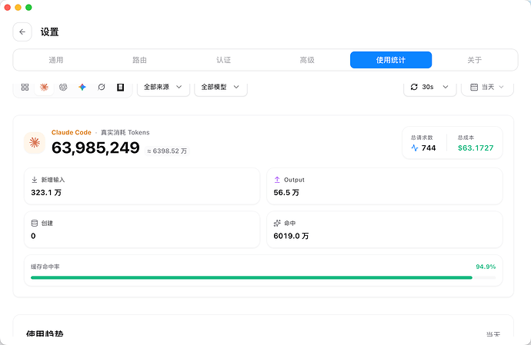
Task: Filter by Claude Code starburst icon
Action: tap(44, 87)
